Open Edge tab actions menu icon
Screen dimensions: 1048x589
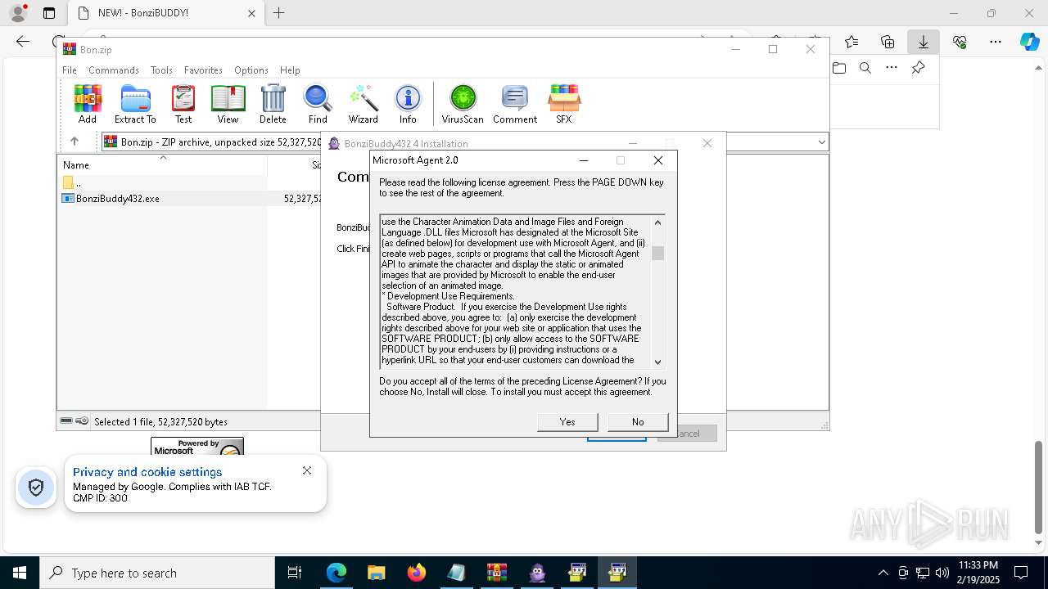[49, 13]
